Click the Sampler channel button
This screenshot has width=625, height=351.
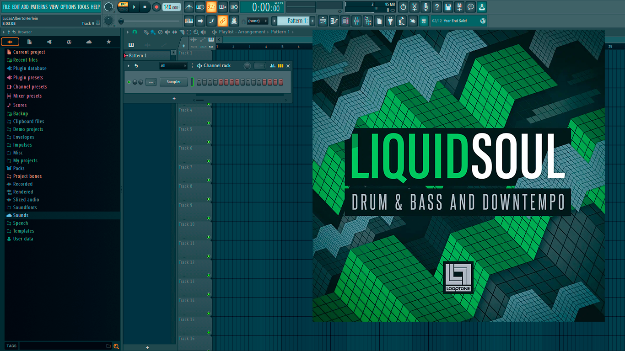coord(173,82)
